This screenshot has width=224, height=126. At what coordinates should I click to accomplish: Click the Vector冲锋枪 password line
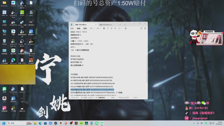point(92,87)
